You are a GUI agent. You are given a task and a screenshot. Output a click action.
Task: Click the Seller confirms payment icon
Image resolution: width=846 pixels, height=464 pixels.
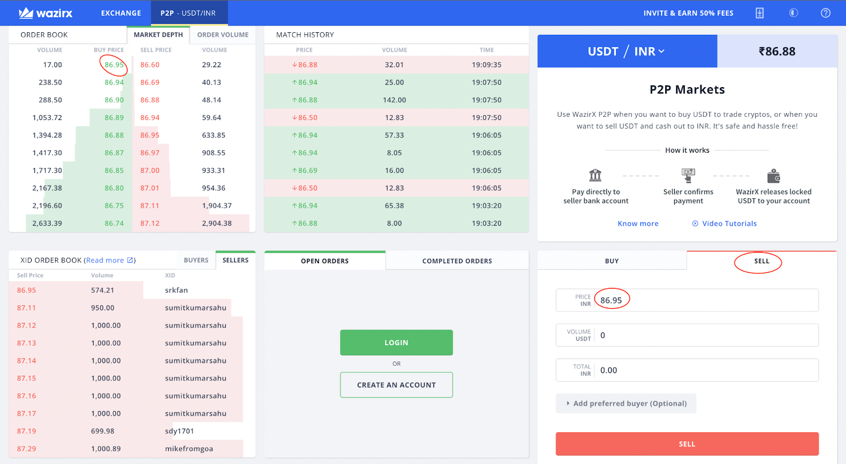coord(688,175)
